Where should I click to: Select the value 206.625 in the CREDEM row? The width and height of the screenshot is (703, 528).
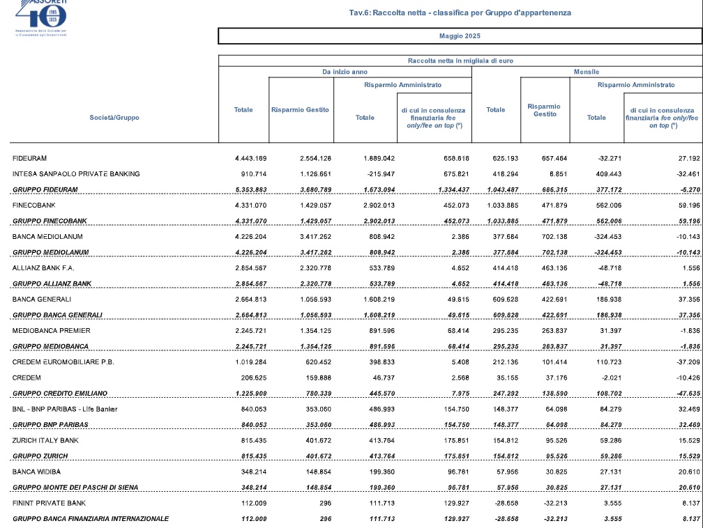(254, 378)
